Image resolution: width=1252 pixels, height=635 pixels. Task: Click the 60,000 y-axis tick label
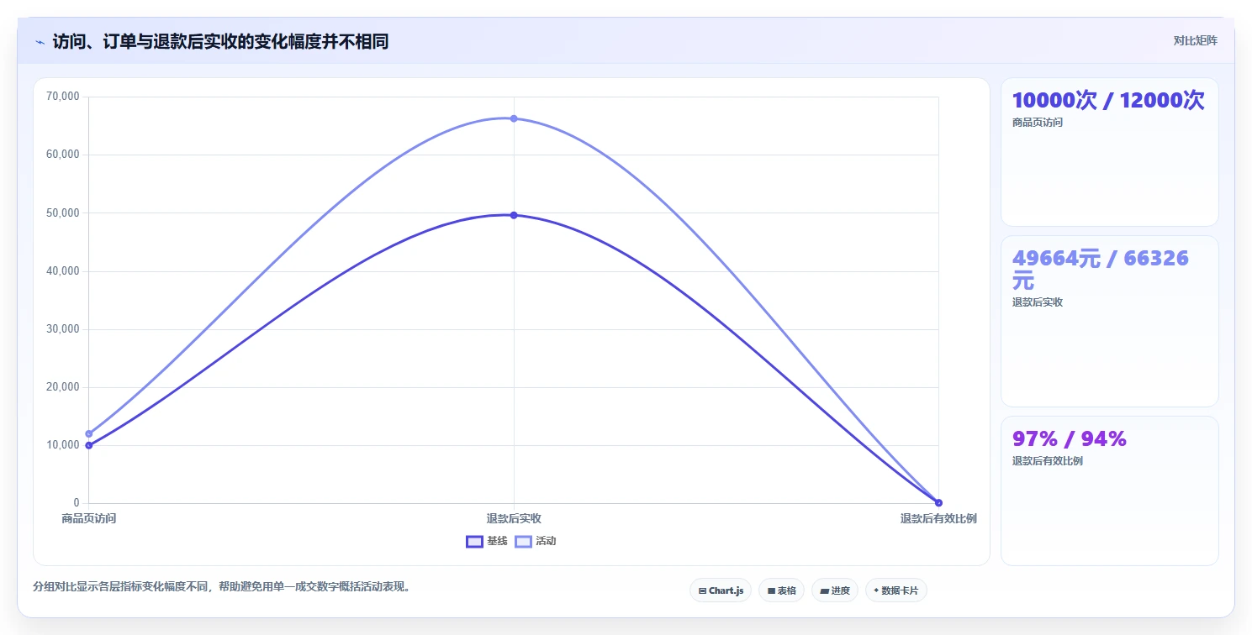pos(63,155)
